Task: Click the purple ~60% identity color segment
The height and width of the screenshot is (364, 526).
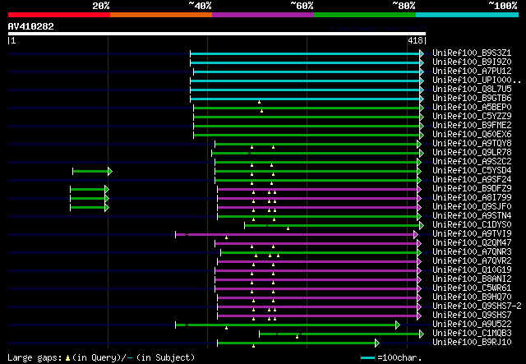Action: point(263,15)
